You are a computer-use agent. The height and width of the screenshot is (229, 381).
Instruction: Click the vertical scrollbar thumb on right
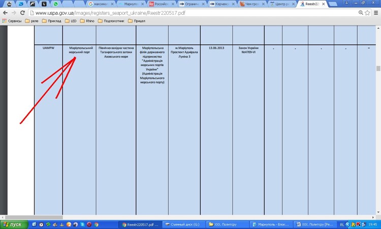[x=378, y=68]
